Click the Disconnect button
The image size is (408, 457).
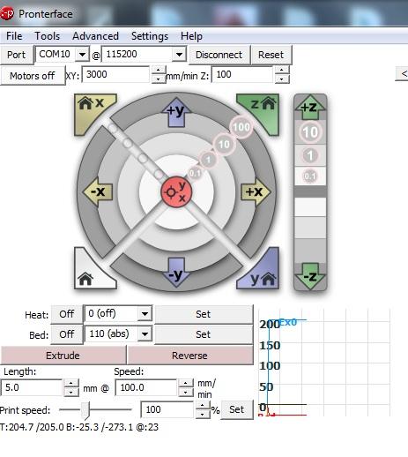point(219,55)
